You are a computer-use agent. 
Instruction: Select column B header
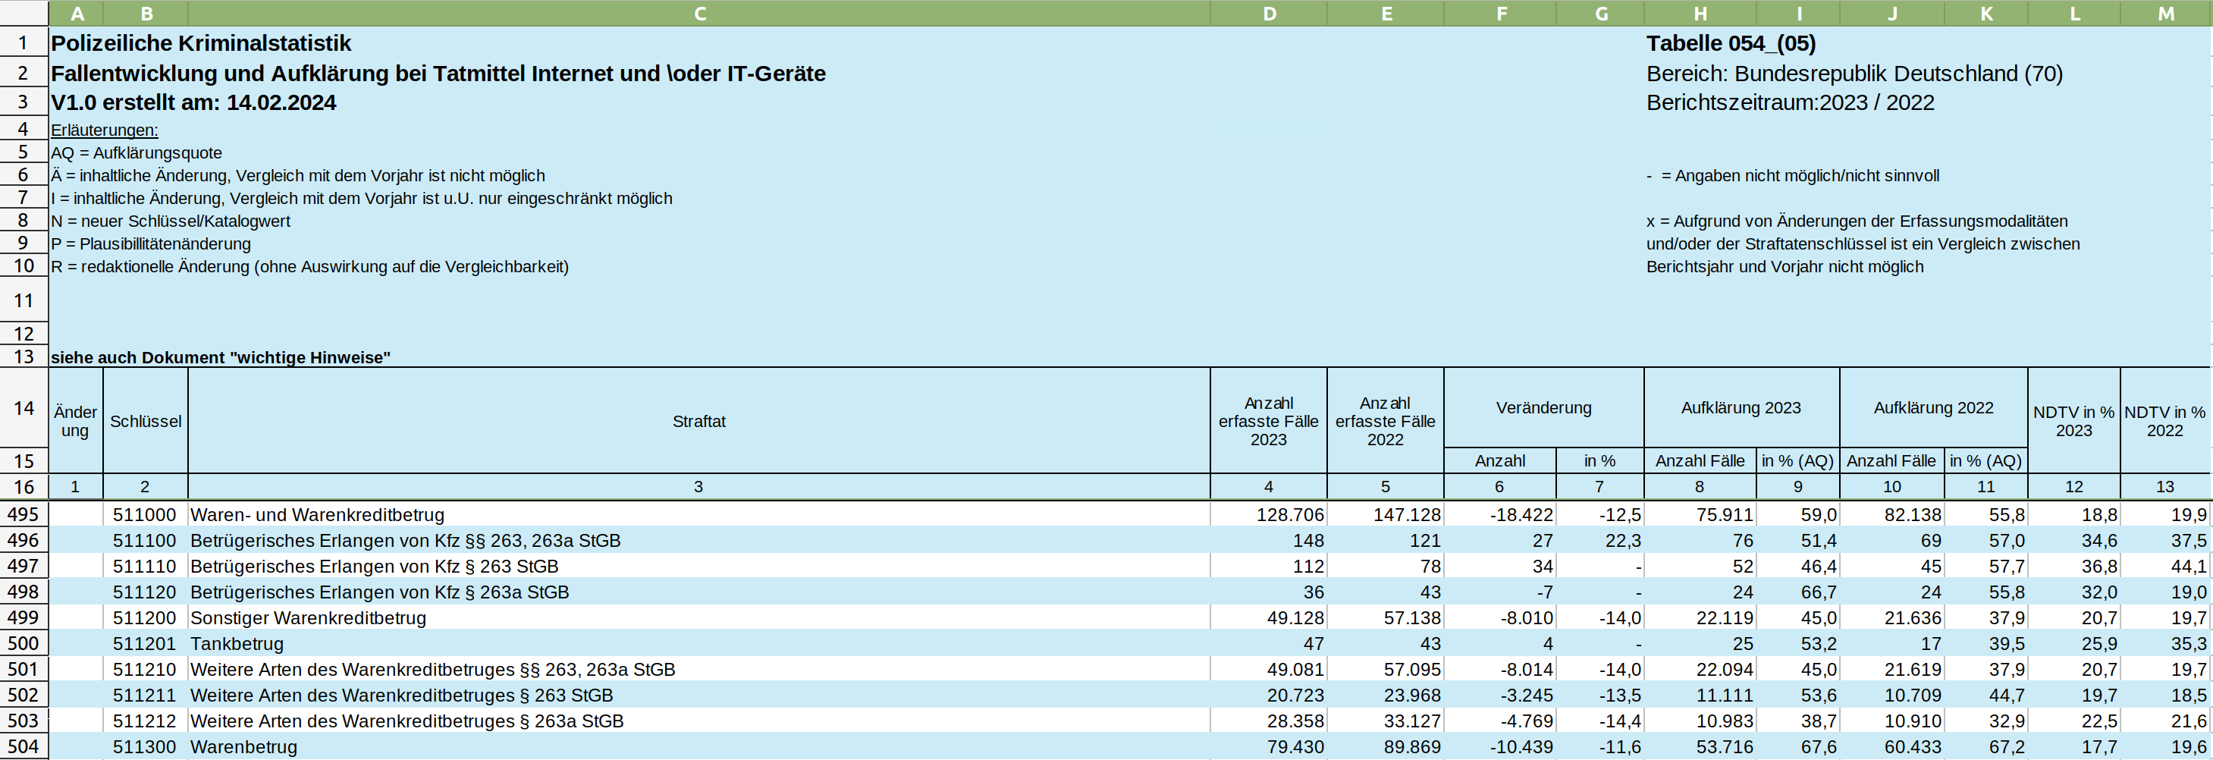click(145, 14)
